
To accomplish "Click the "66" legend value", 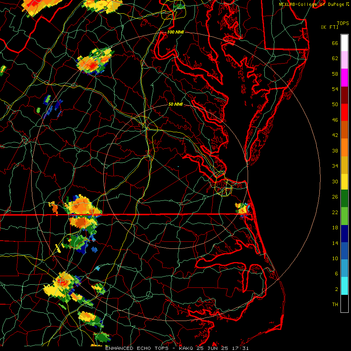I will (335, 43).
